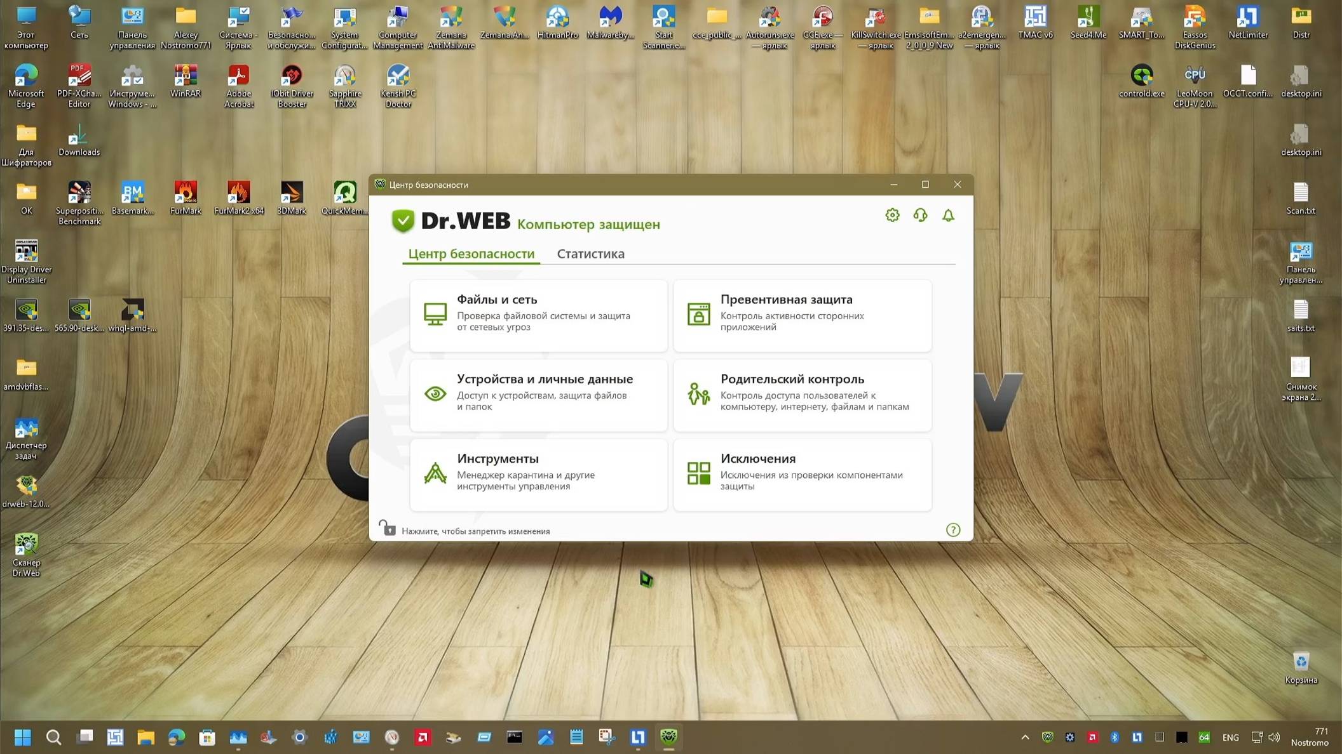The height and width of the screenshot is (754, 1342).
Task: Expand hidden system tray icons
Action: click(x=1026, y=737)
